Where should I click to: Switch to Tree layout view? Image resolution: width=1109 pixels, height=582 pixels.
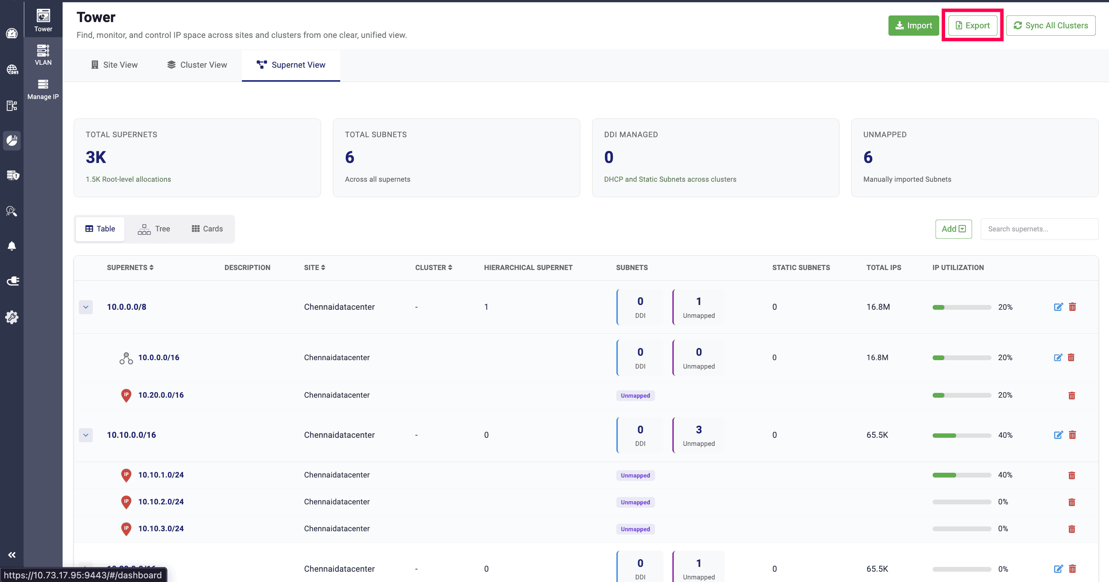(x=154, y=229)
